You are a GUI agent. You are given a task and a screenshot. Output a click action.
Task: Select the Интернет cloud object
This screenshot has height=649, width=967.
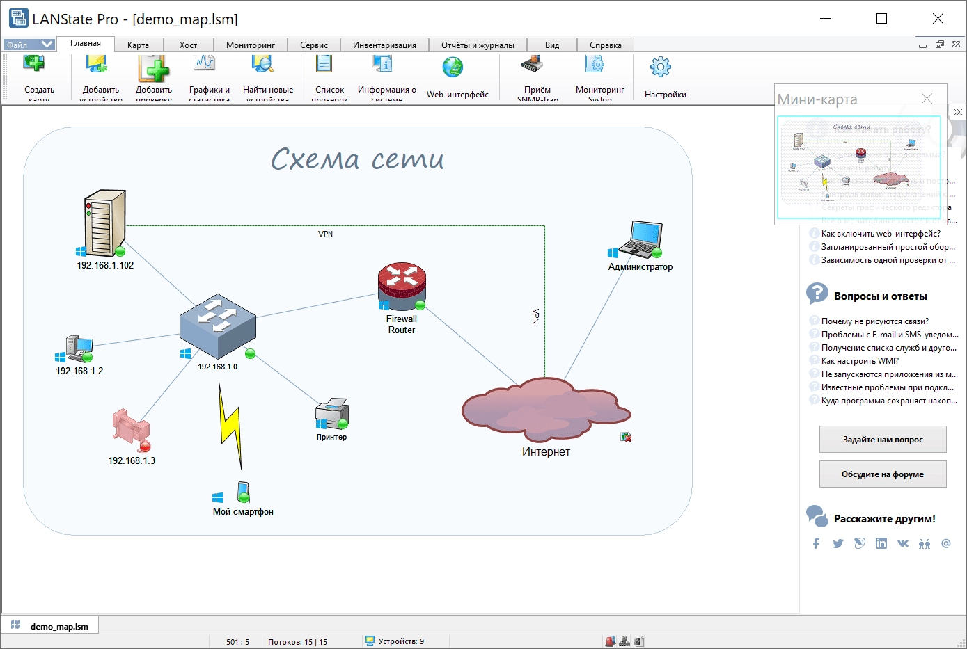(547, 409)
